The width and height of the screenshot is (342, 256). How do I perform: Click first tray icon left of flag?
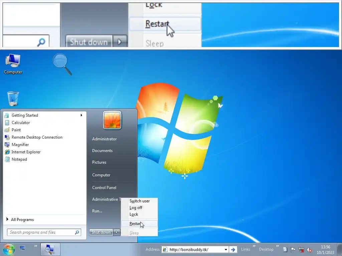(x=285, y=250)
